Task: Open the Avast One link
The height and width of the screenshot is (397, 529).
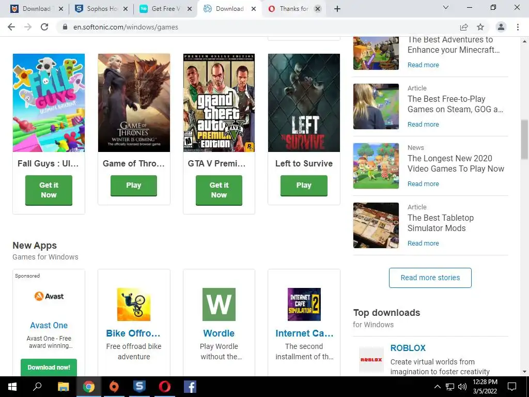Action: (x=49, y=325)
